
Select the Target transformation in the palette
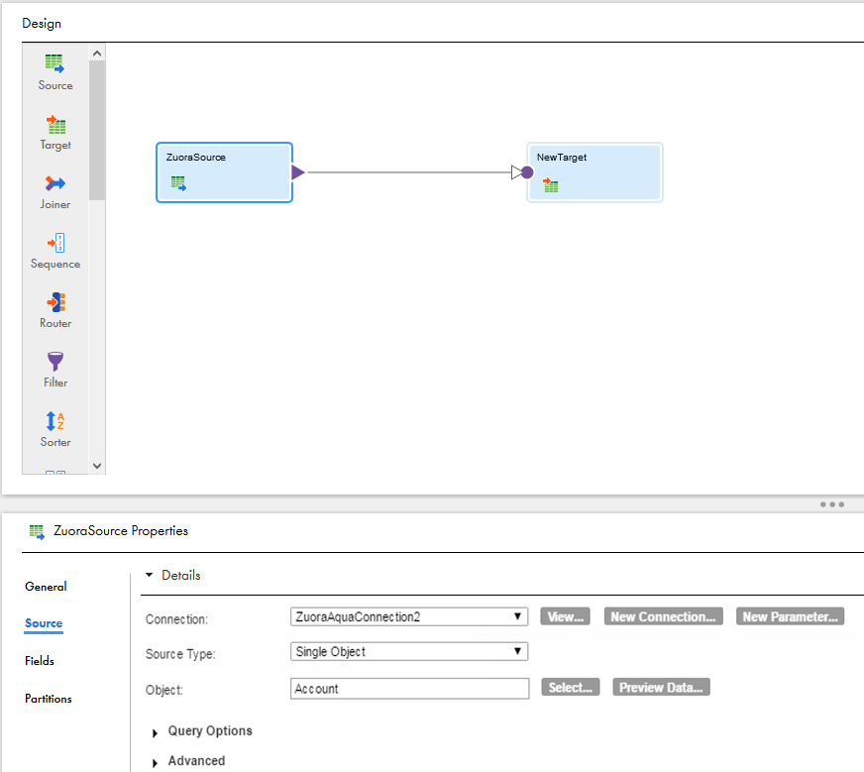pos(55,132)
